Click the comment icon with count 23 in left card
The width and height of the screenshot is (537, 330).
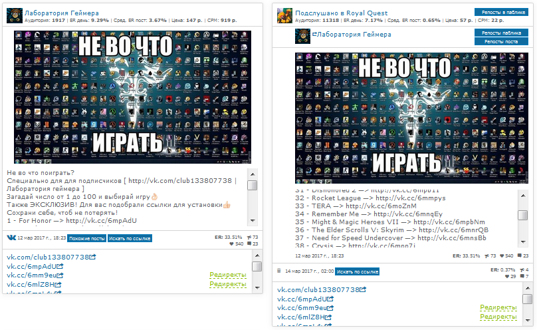[x=249, y=244]
